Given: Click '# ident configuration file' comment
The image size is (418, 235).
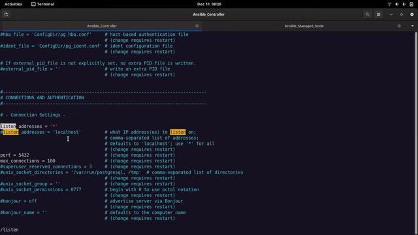Looking at the screenshot, I should tap(138, 46).
